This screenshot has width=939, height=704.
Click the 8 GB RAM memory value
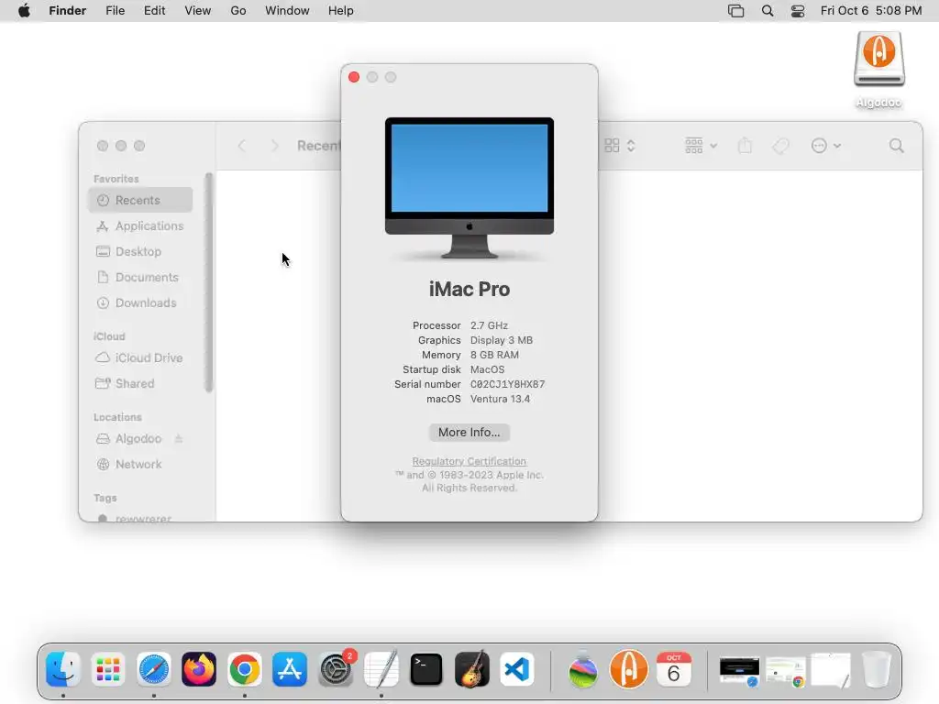(x=494, y=355)
